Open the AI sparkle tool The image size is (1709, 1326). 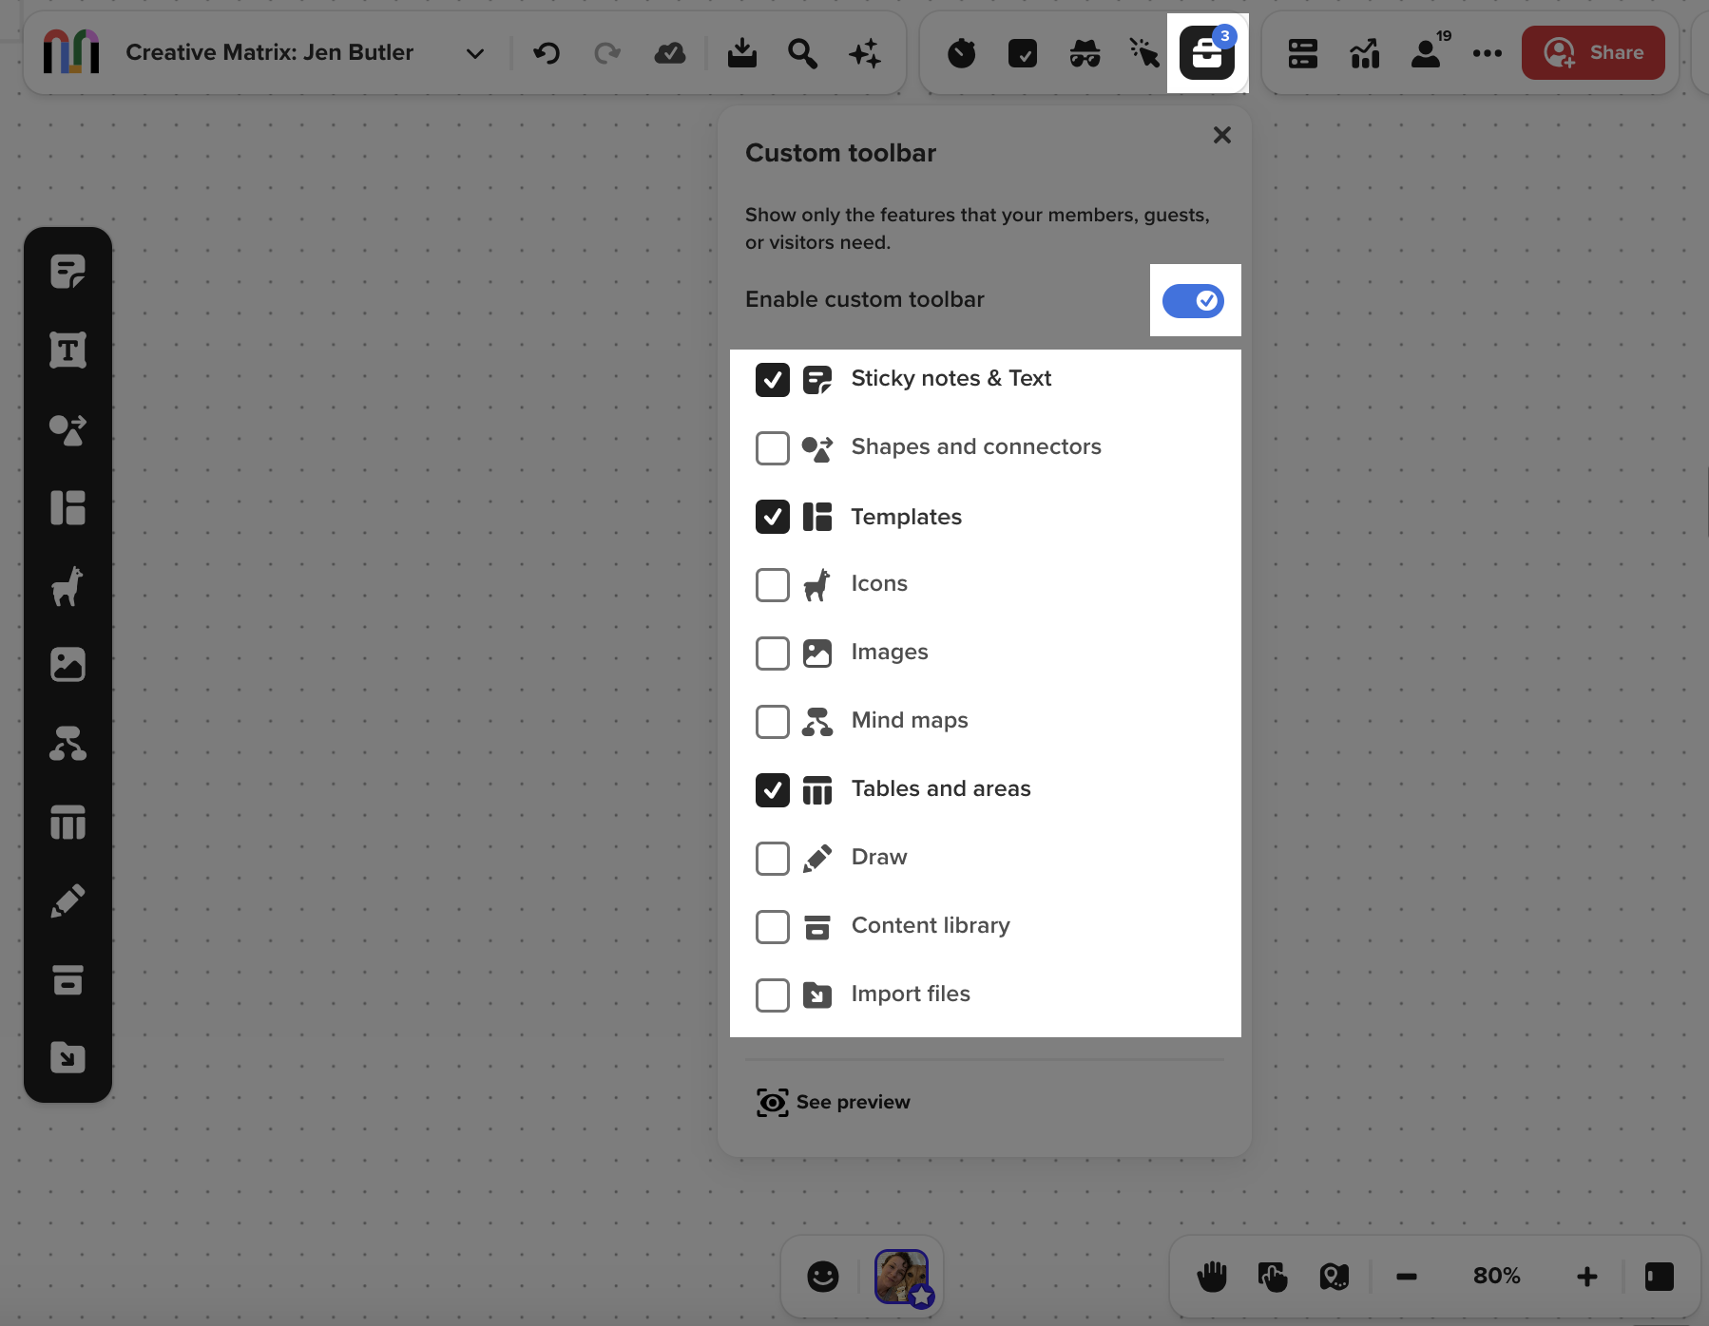coord(864,53)
